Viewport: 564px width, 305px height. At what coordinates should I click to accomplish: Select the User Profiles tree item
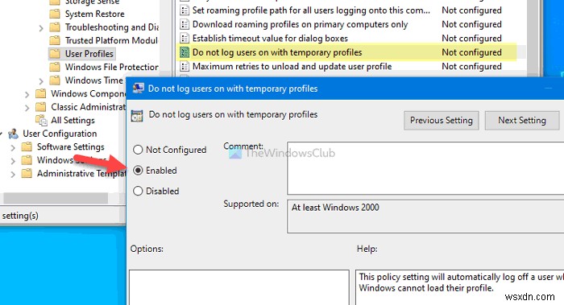click(x=89, y=54)
